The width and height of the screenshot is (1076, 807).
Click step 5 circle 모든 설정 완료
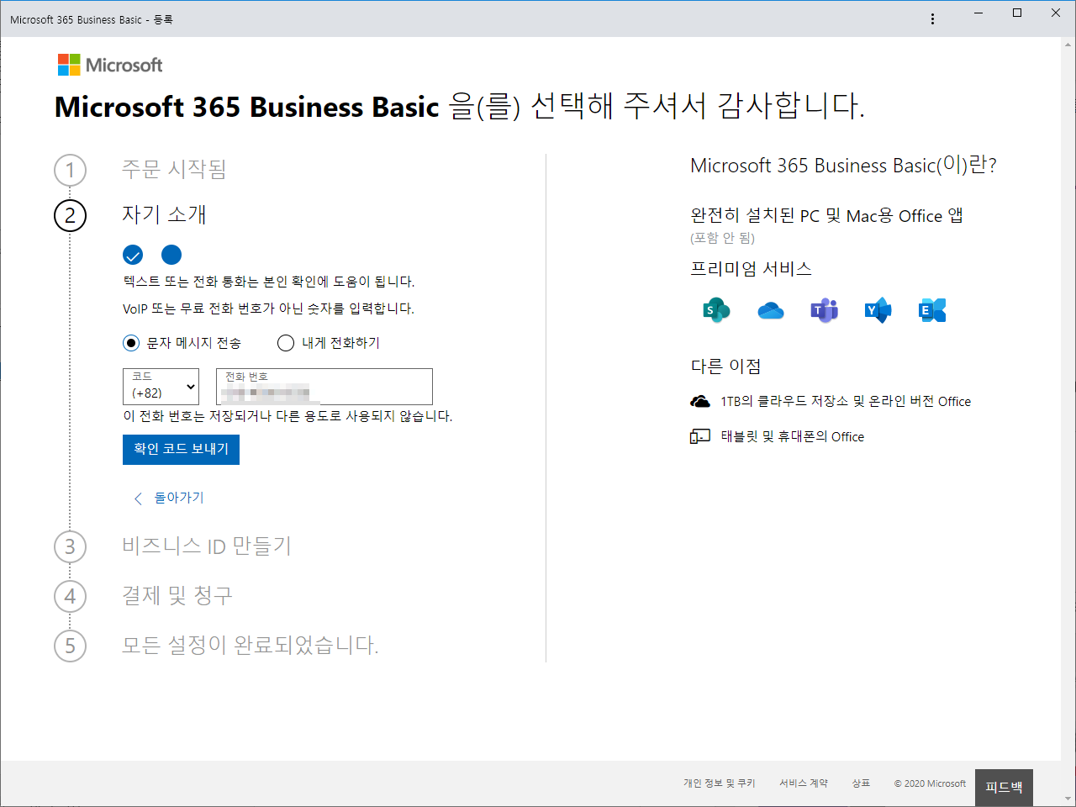point(71,646)
